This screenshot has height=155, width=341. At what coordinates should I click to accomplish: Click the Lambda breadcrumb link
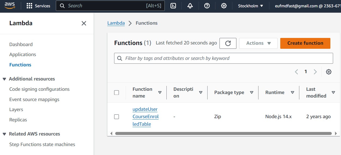point(116,23)
